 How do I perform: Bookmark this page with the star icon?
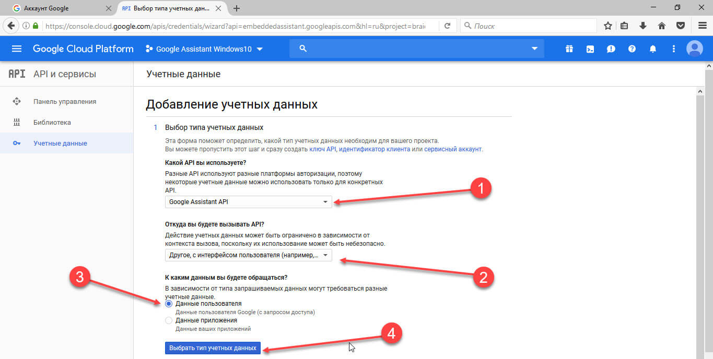coord(608,26)
